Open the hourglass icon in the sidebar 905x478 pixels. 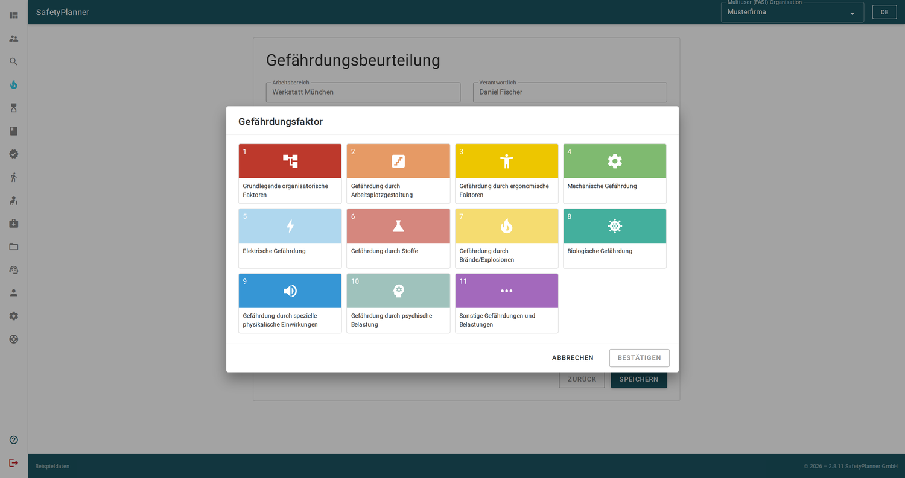coord(13,108)
